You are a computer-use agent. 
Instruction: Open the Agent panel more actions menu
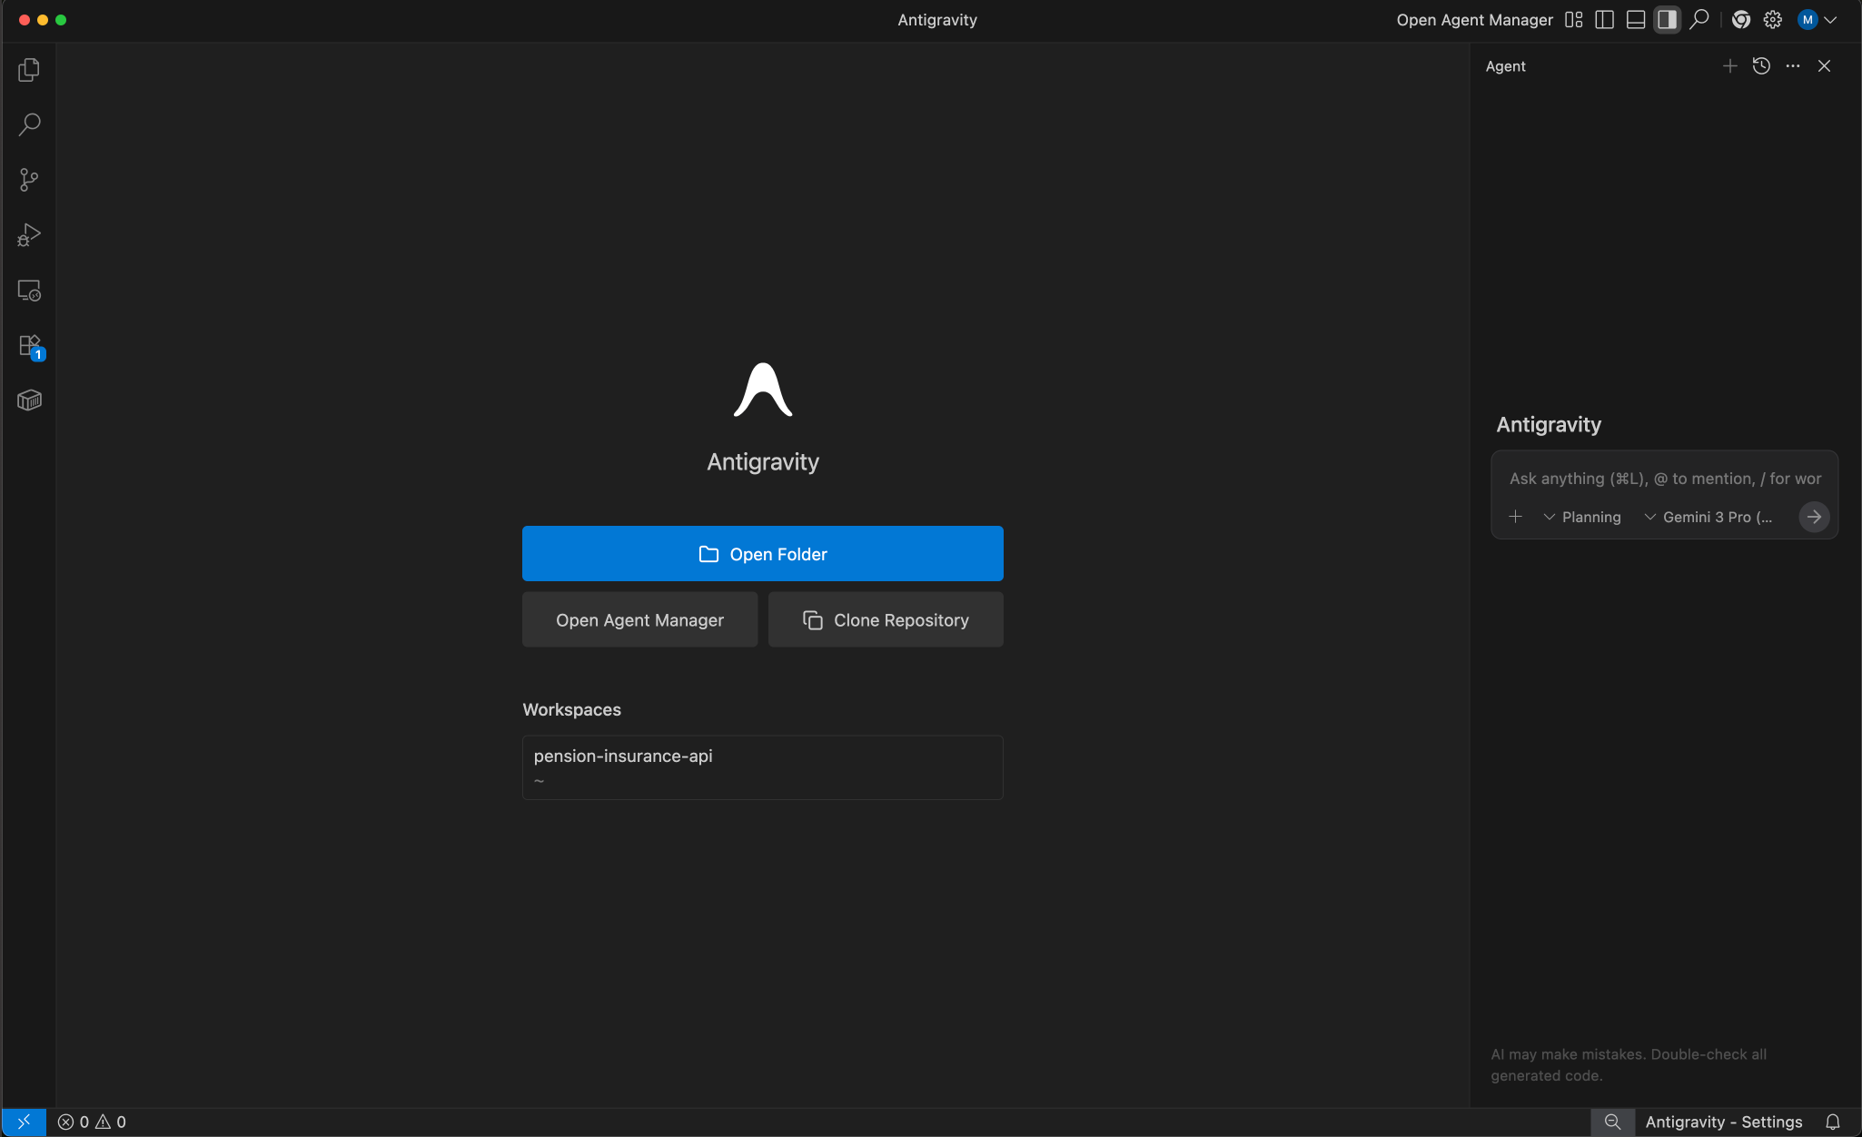click(1793, 66)
